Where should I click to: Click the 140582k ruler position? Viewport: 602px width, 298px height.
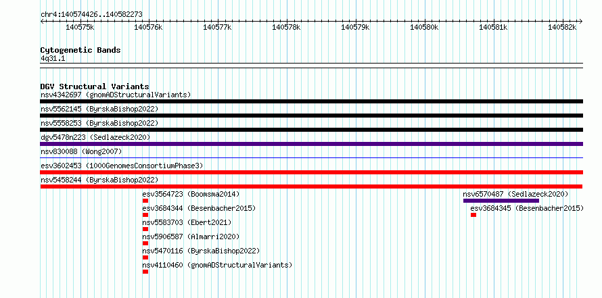point(562,27)
